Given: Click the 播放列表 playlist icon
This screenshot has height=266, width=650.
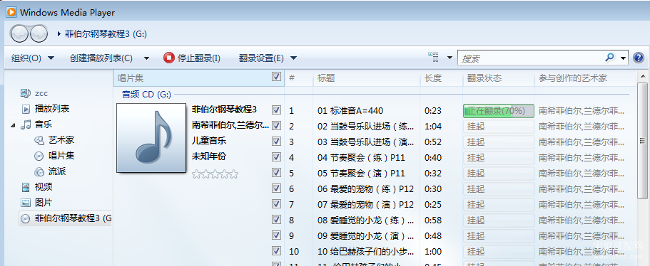Looking at the screenshot, I should coord(26,109).
